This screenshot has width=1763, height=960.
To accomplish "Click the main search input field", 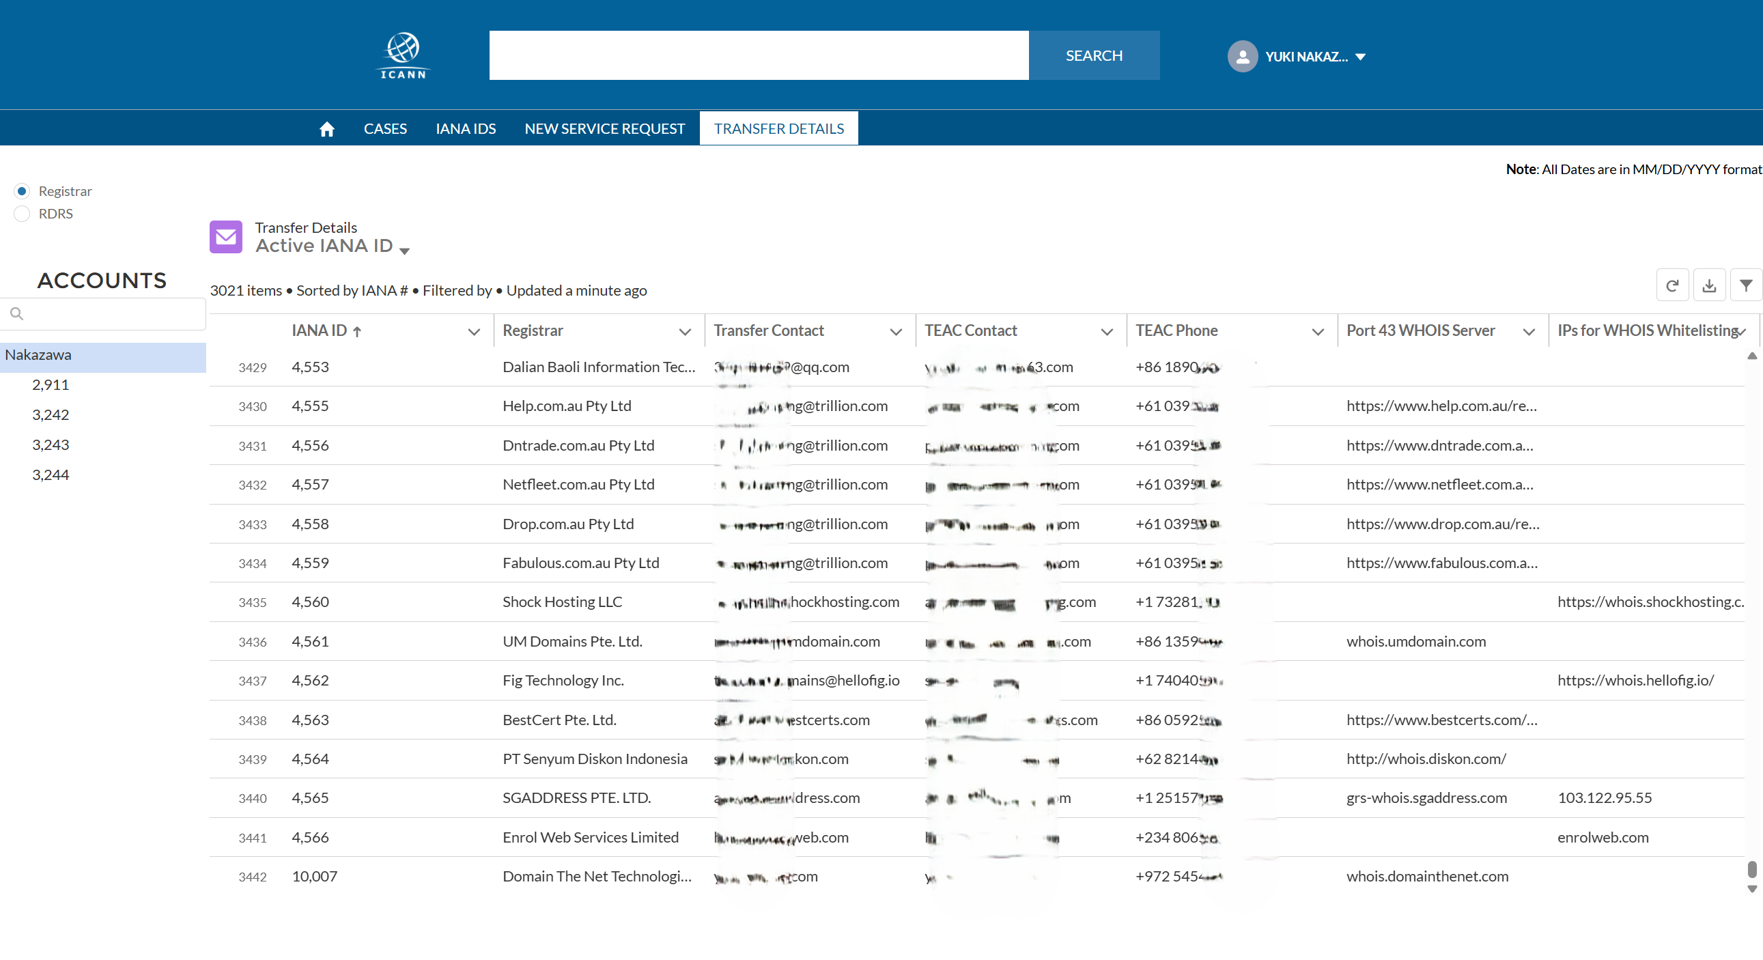I will pos(759,55).
